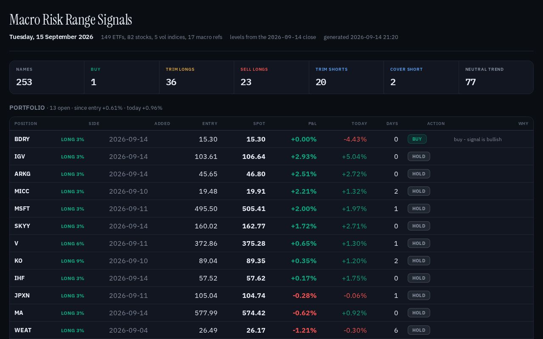Click the HOLD badge in the WEAT row
This screenshot has width=543, height=339.
419,330
